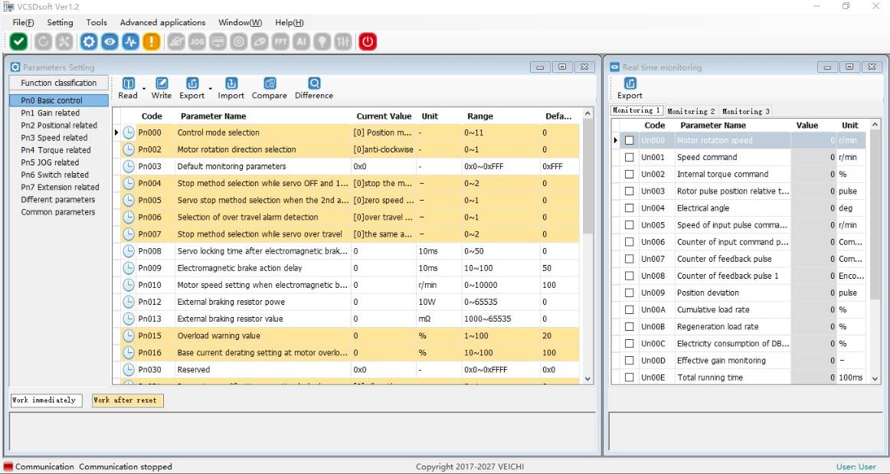890x474 pixels.
Task: Click the grayed sliders tuning icon
Action: click(343, 41)
